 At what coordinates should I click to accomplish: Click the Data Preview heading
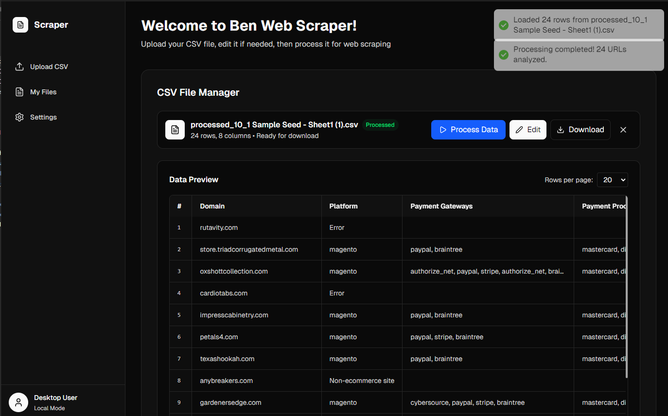[193, 180]
